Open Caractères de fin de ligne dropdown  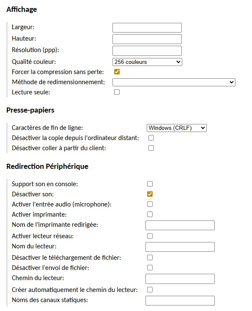coord(176,128)
